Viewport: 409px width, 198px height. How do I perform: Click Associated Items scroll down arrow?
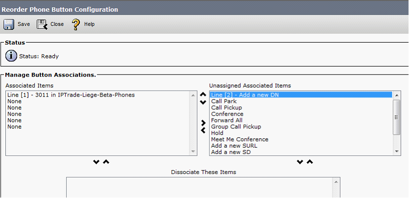tap(193, 151)
